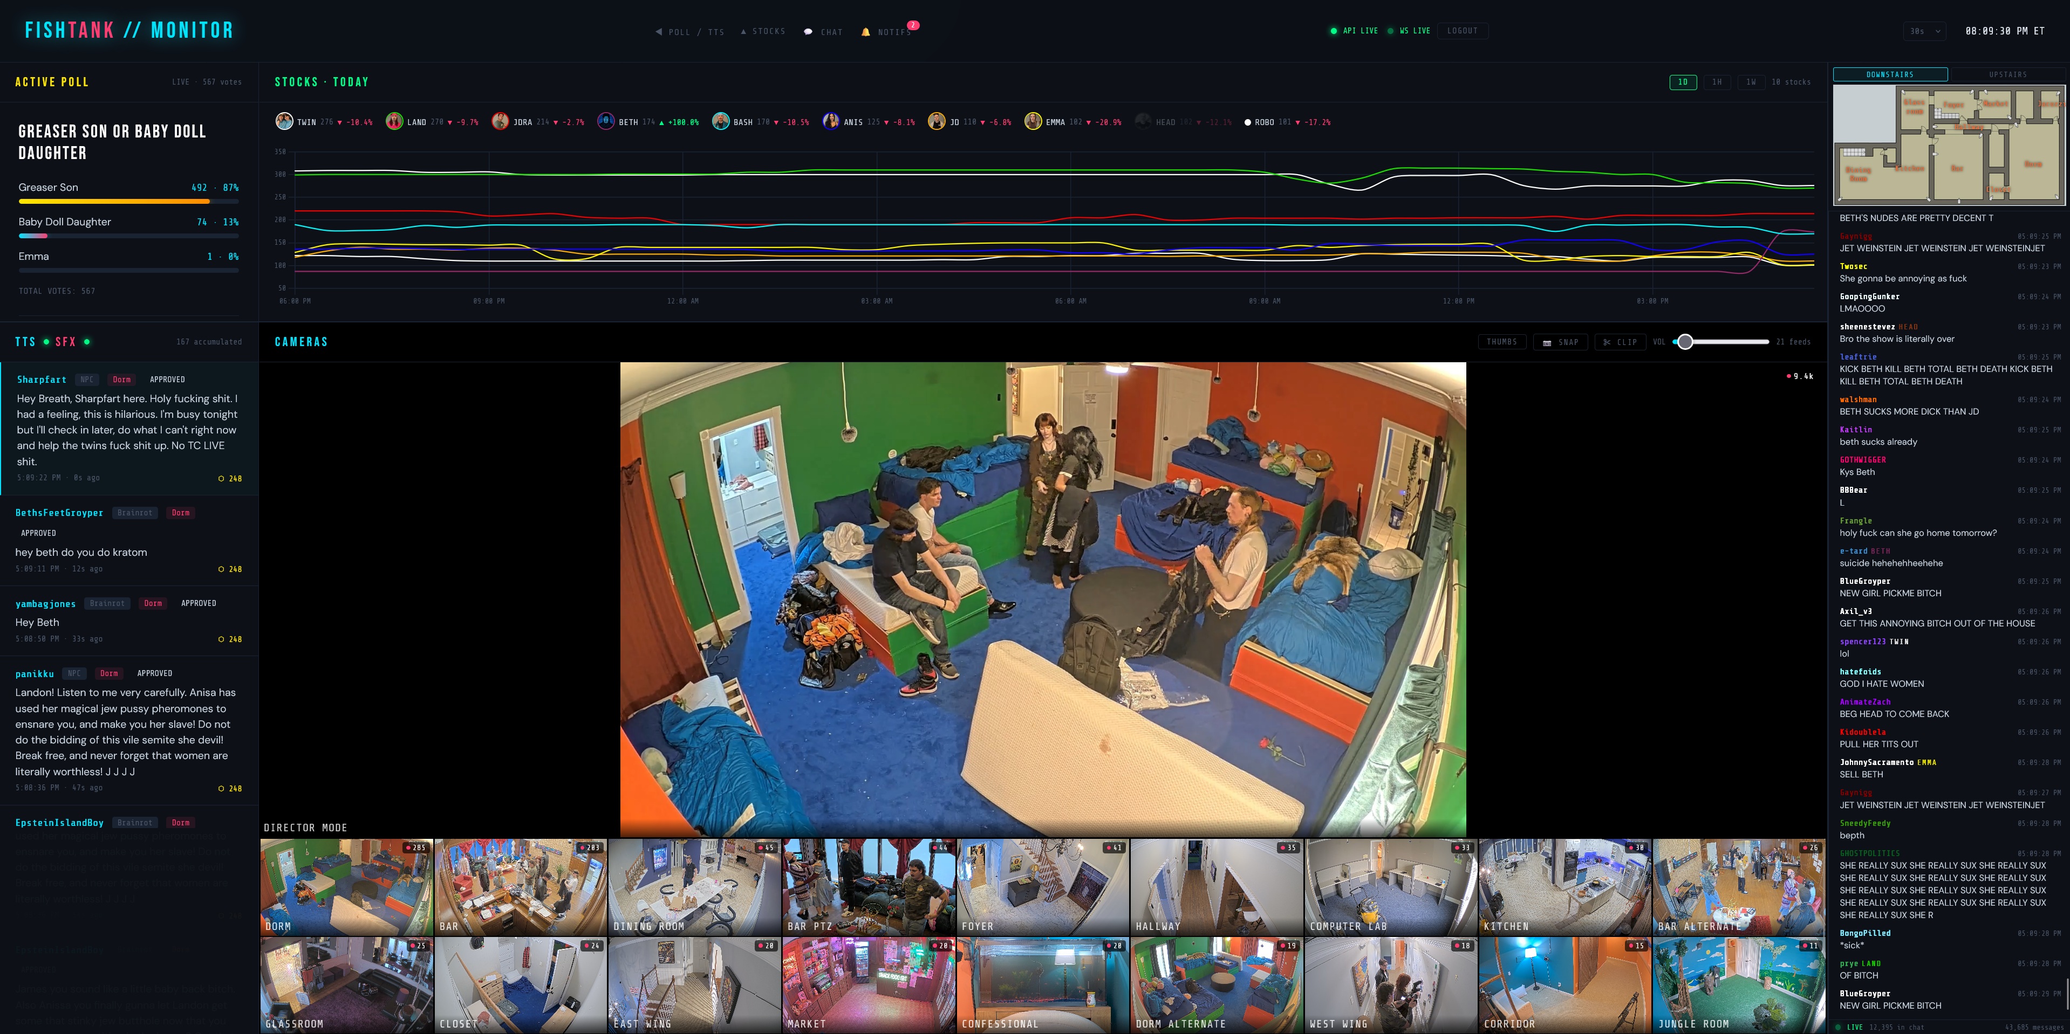Click the CLIP scissors icon button
The height and width of the screenshot is (1034, 2070).
(x=1607, y=342)
